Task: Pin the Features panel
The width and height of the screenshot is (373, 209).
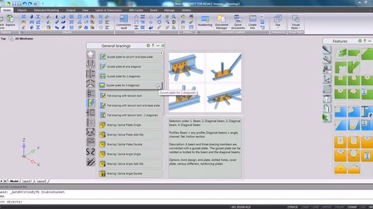Action: tap(365, 41)
